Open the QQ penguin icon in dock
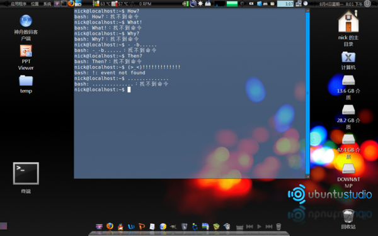This screenshot has width=378, height=236. pyautogui.click(x=120, y=227)
